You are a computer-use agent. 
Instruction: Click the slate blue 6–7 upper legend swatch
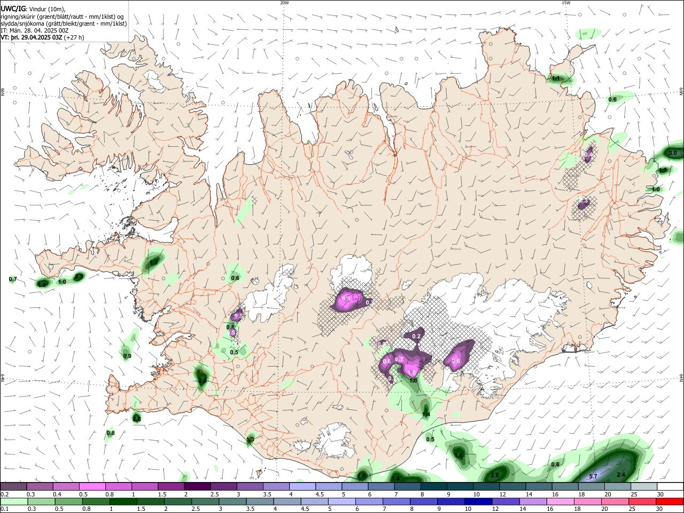[382, 487]
